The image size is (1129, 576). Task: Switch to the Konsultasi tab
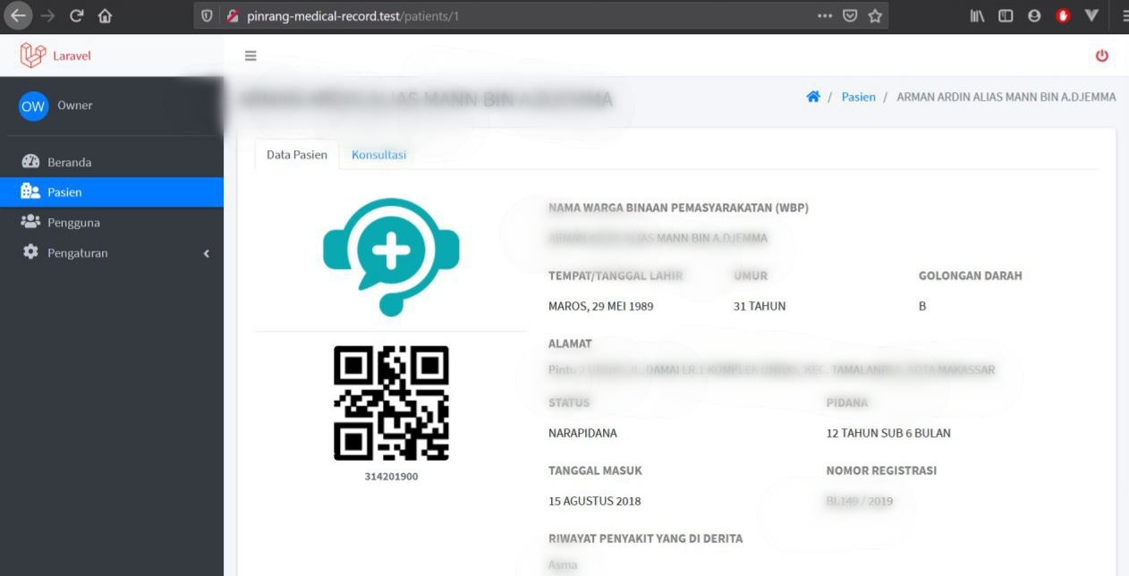tap(379, 155)
